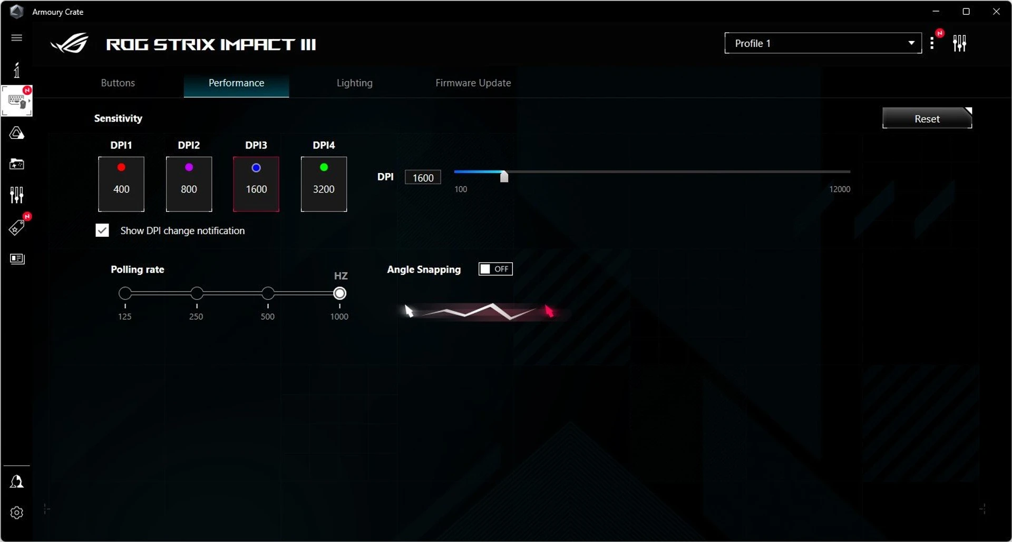Toggle the Angle Snapping OFF switch
The width and height of the screenshot is (1012, 542).
[x=495, y=269]
